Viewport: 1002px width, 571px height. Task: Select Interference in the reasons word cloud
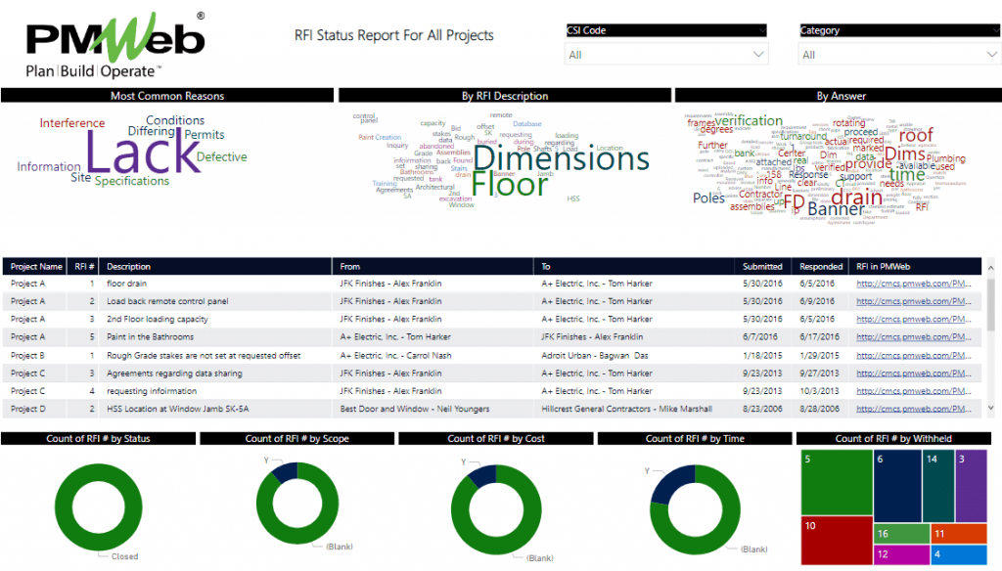pos(72,122)
